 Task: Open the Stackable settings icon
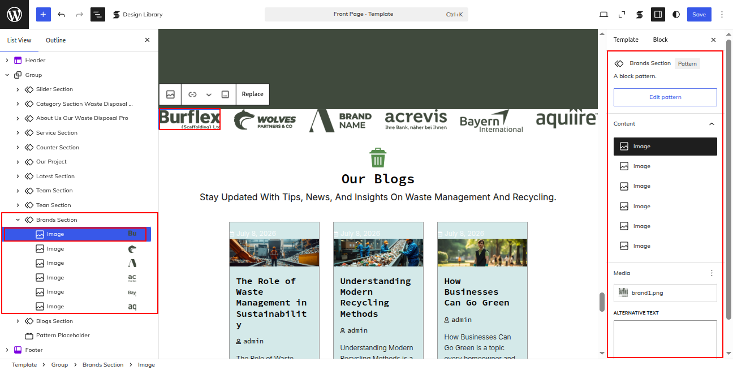coord(640,14)
